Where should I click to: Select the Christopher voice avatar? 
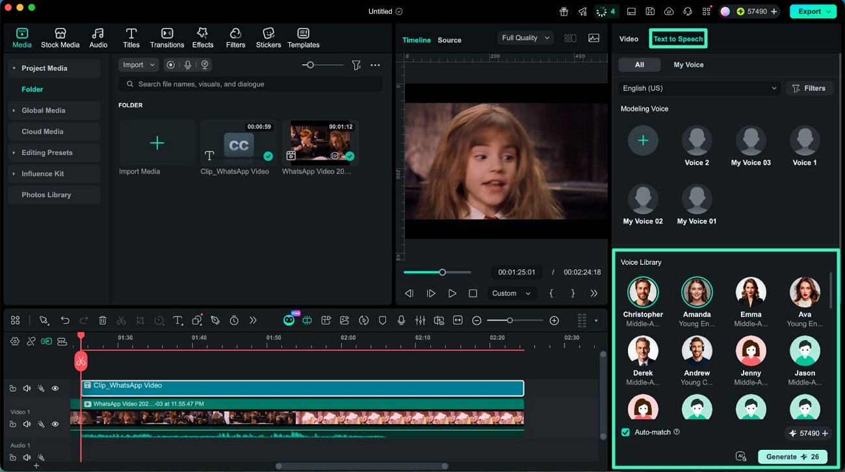tap(643, 292)
